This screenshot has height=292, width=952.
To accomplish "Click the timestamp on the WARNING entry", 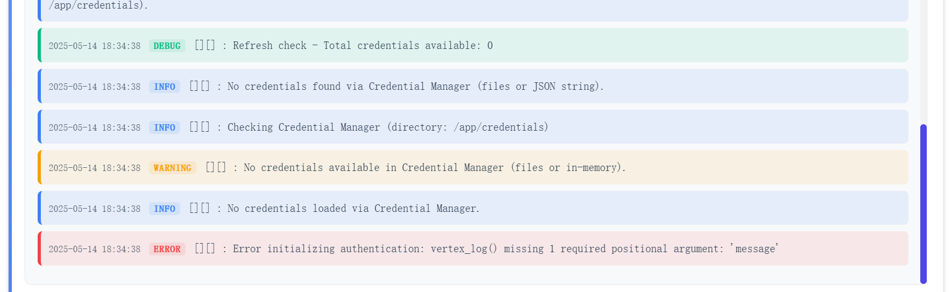I will [95, 168].
